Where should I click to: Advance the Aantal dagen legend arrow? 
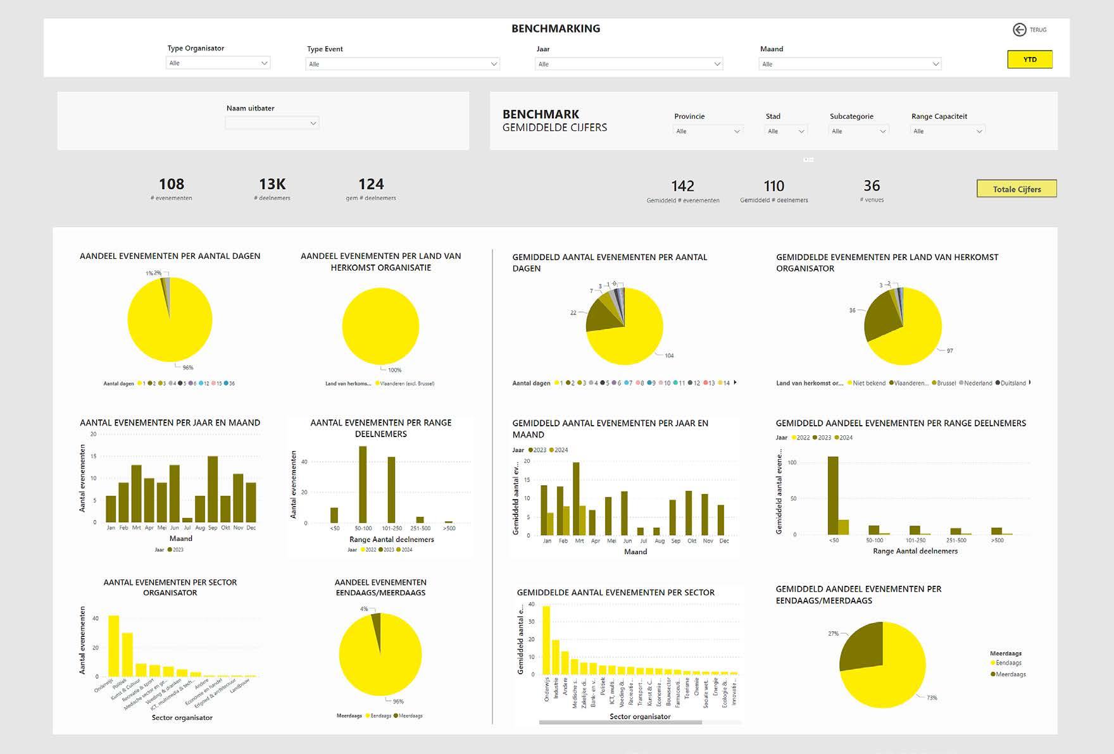735,383
